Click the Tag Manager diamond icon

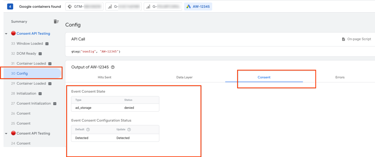(x=70, y=7)
